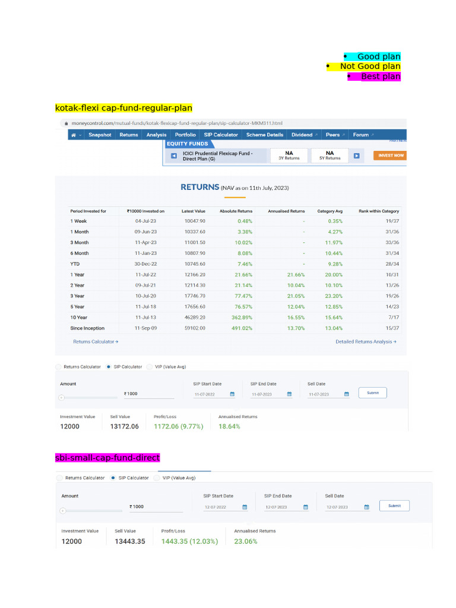
Task: Click profit value 1443.35 (12.03%)
Action: pos(189,541)
